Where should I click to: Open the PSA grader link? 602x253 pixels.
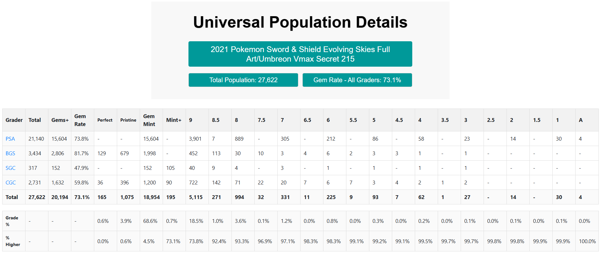pos(10,139)
